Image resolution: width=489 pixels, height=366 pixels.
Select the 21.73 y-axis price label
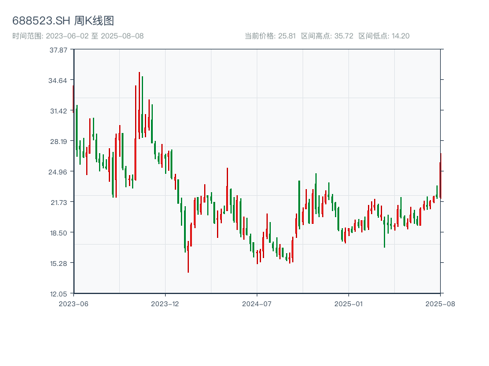[59, 202]
